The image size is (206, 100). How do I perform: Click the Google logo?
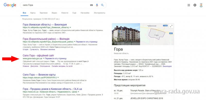pyautogui.click(x=10, y=5)
